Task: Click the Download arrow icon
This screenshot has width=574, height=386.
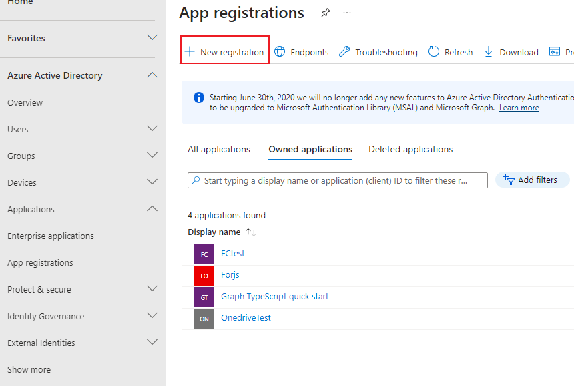Action: pos(489,51)
